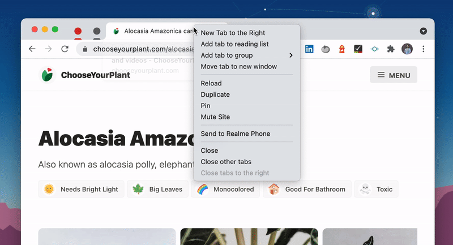Expand Add tab to group submenu
This screenshot has width=453, height=245.
247,55
